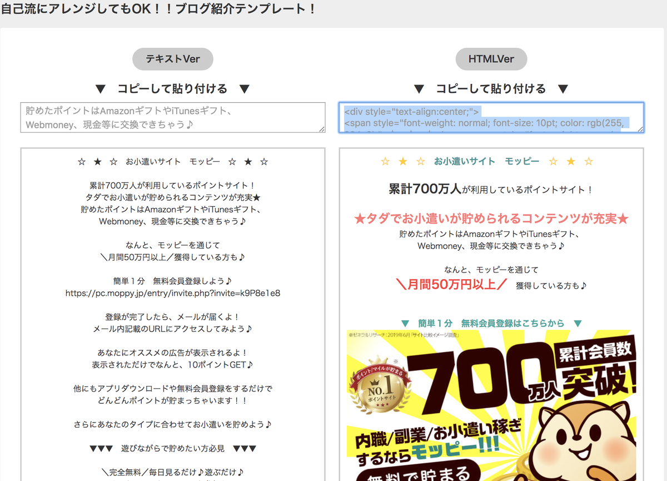Click the line 登録が完了したら、メールが届くよ！
The image size is (667, 481).
pyautogui.click(x=173, y=317)
